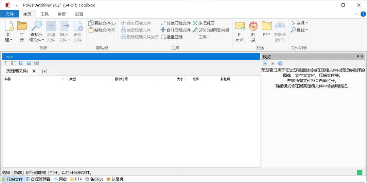The height and width of the screenshot is (183, 367).
Task: Open the 查找压缩文件 search tool
Action: pos(36,31)
